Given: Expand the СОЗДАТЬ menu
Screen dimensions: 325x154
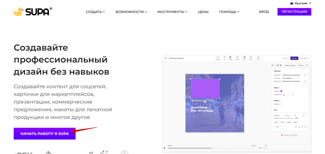Looking at the screenshot, I should coord(95,12).
